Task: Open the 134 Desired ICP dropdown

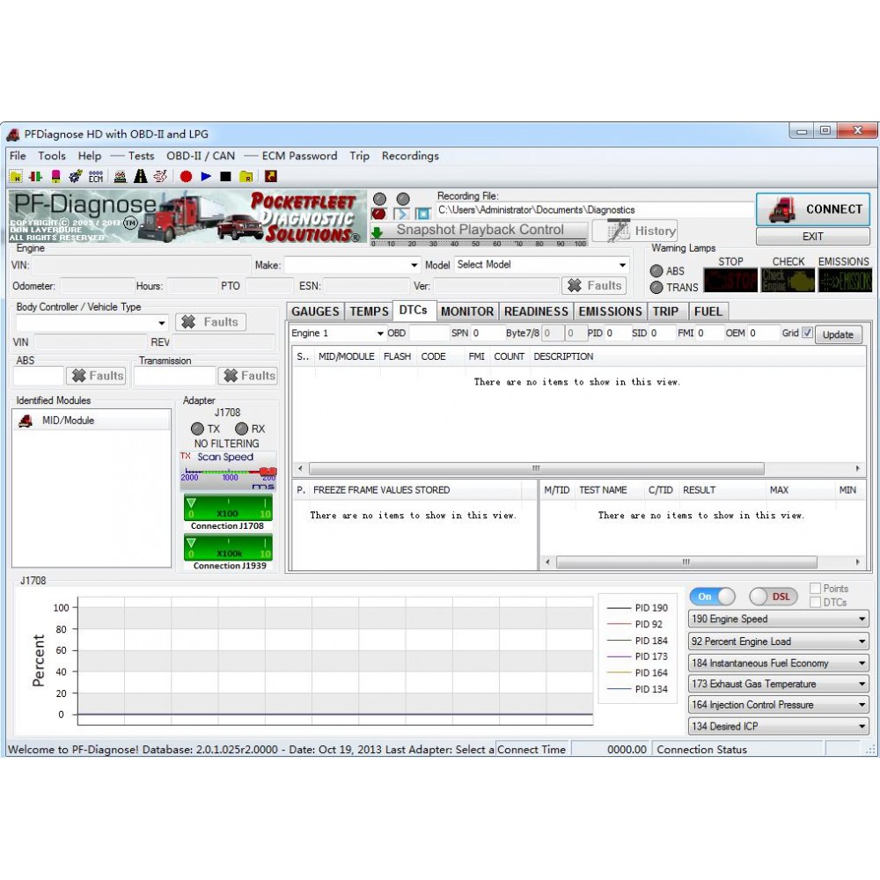Action: (x=779, y=726)
